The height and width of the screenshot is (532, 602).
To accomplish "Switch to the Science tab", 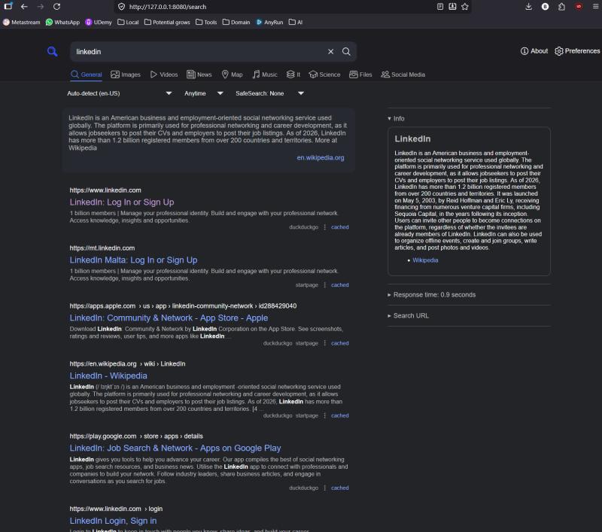I will (x=324, y=74).
